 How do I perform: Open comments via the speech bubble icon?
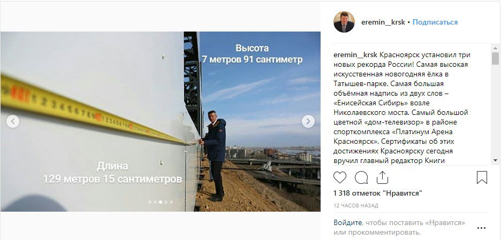361,177
